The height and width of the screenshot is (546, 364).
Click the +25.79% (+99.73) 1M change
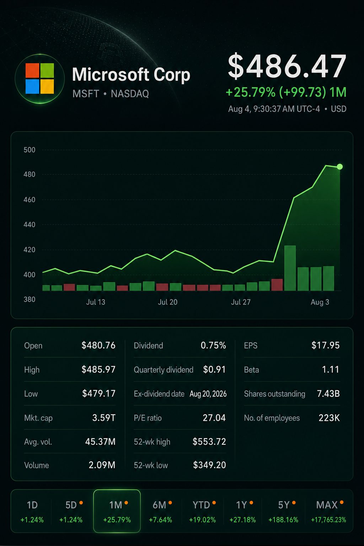point(286,92)
